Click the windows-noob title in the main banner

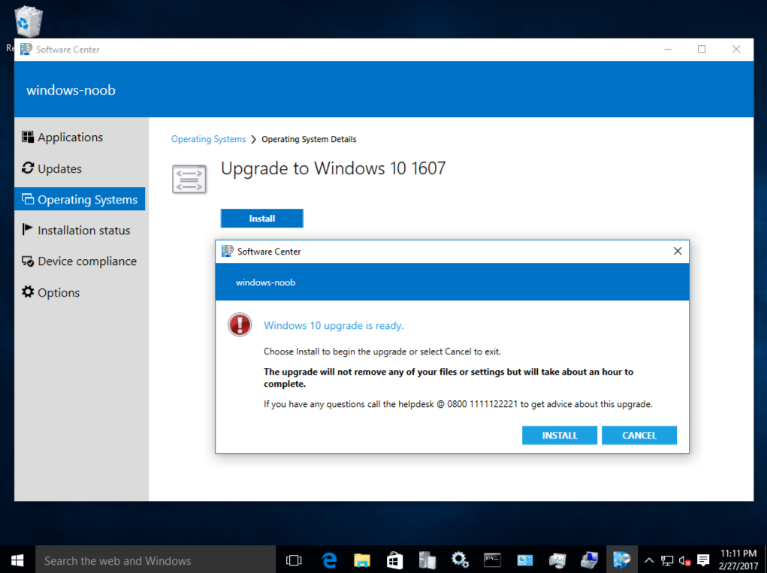[x=71, y=90]
